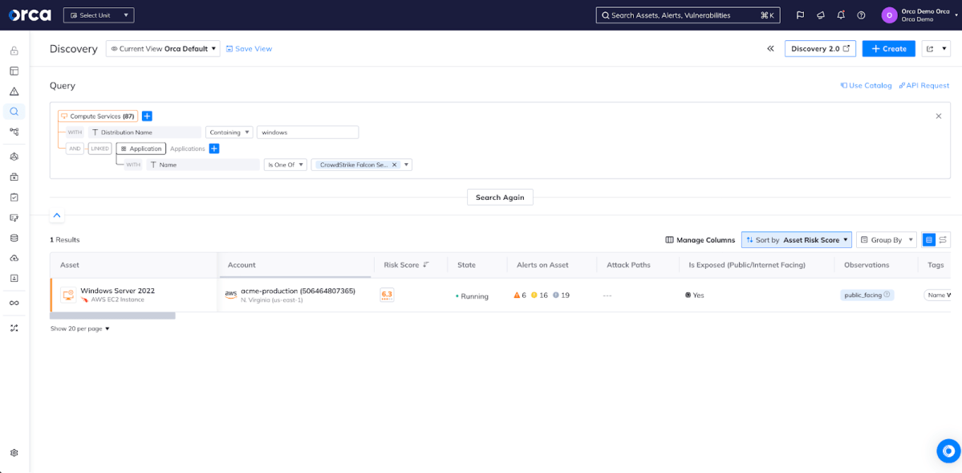Screen dimensions: 962x473
Task: Click the Orca logo
Action: (x=30, y=15)
